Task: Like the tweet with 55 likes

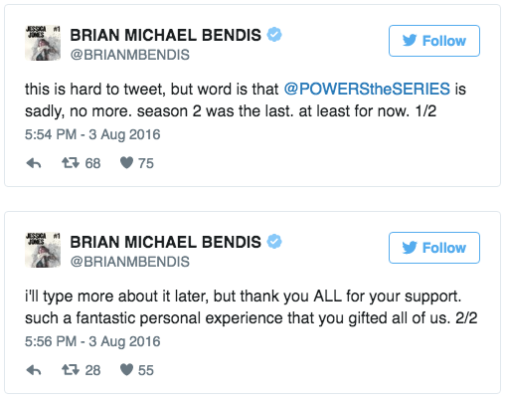Action: tap(126, 370)
